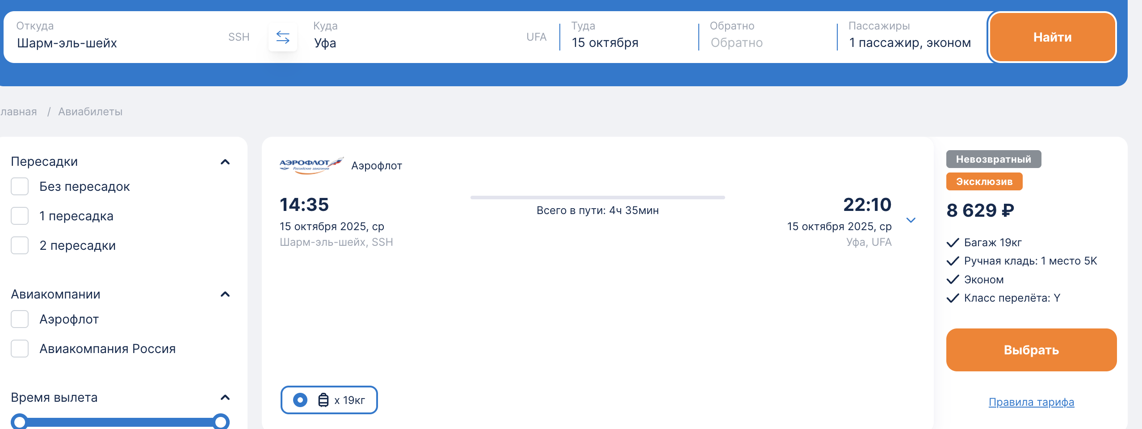The image size is (1142, 429).
Task: Filter by Аэрофлот airline
Action: click(20, 319)
